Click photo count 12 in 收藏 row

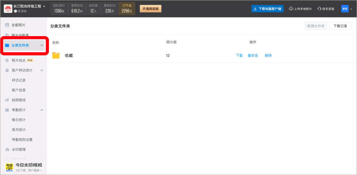click(168, 55)
